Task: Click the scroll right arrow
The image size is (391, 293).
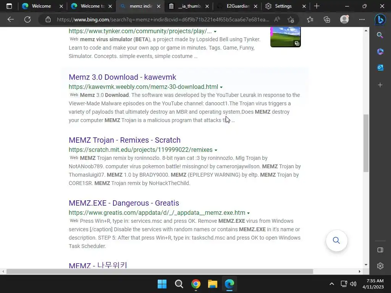Action: click(x=360, y=271)
